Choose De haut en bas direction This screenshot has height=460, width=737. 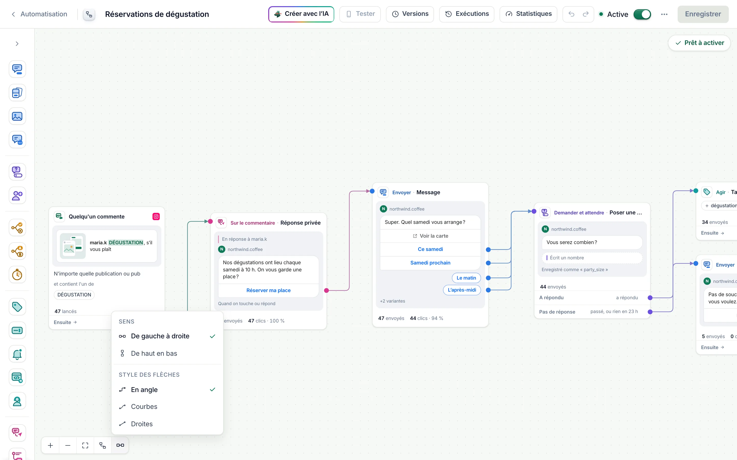point(167,353)
